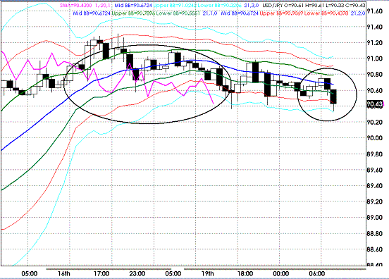The image size is (389, 279).
Task: Click the 88.60 price axis label
Action: 375,249
